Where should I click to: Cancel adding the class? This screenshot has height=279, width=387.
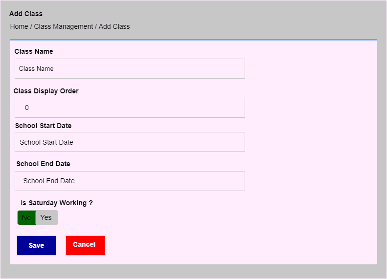coord(86,245)
